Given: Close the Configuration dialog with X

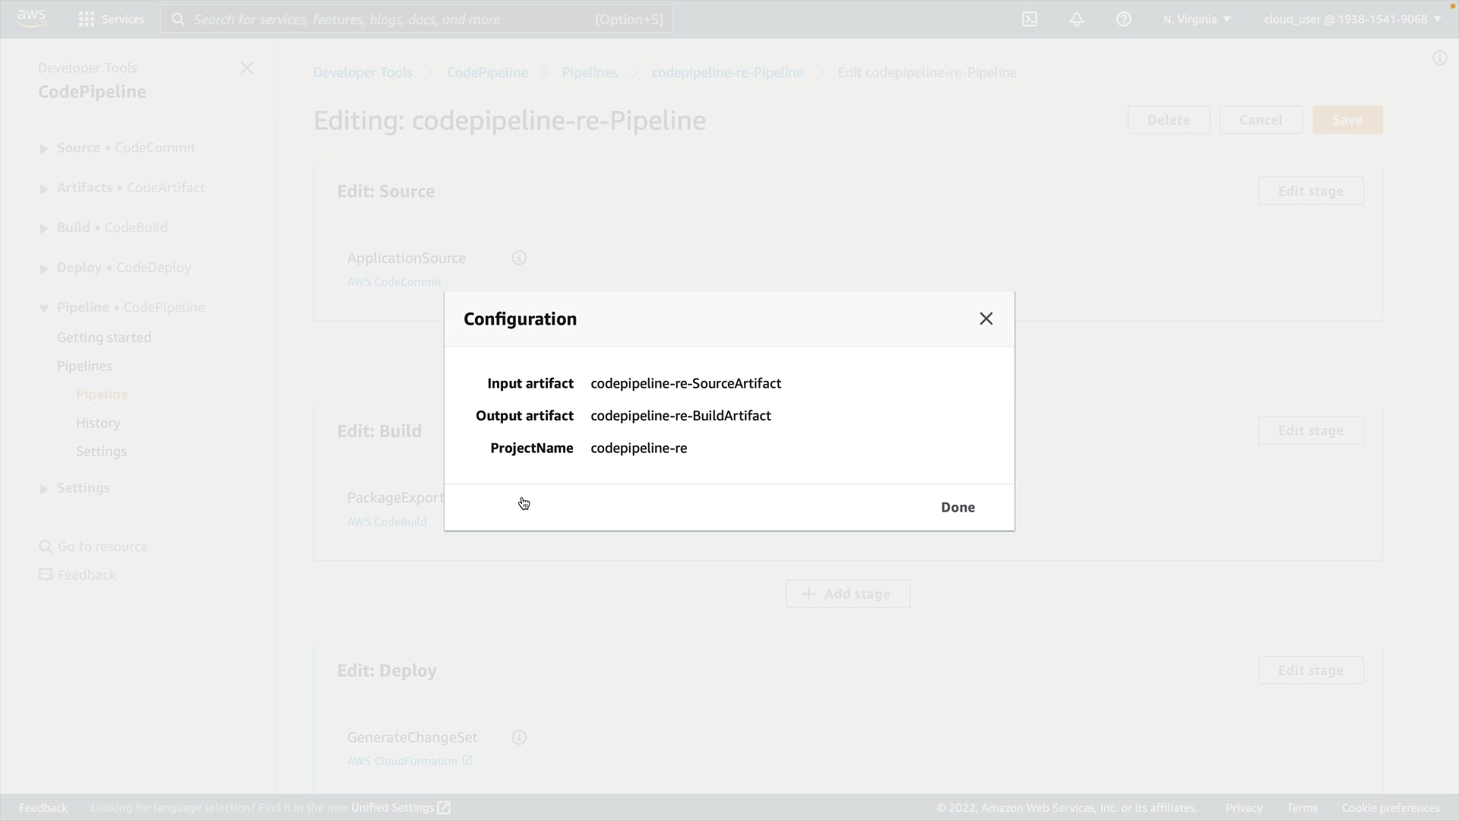Looking at the screenshot, I should (986, 319).
